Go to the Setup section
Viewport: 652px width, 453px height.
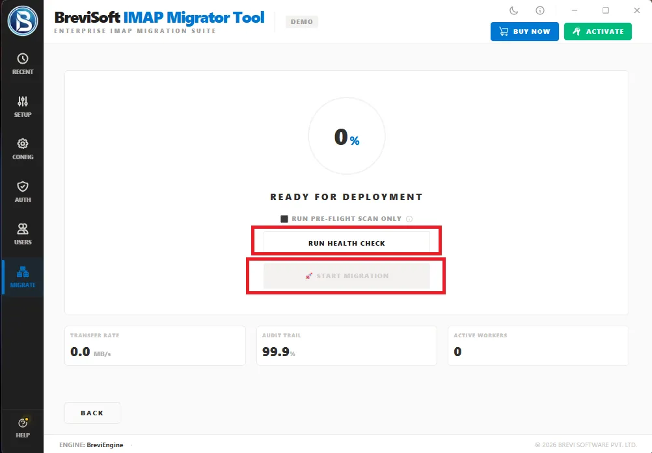click(x=23, y=107)
